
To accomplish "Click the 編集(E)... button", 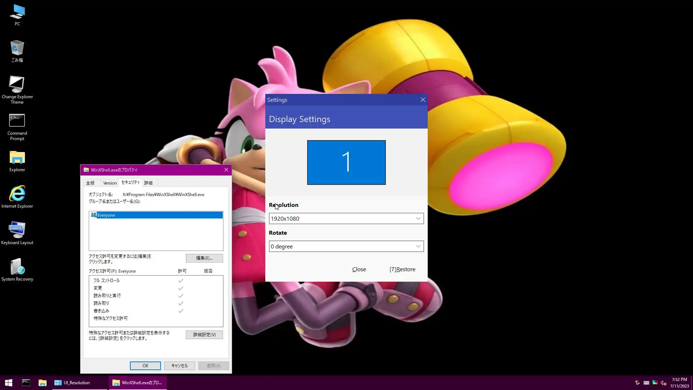I will pyautogui.click(x=204, y=258).
